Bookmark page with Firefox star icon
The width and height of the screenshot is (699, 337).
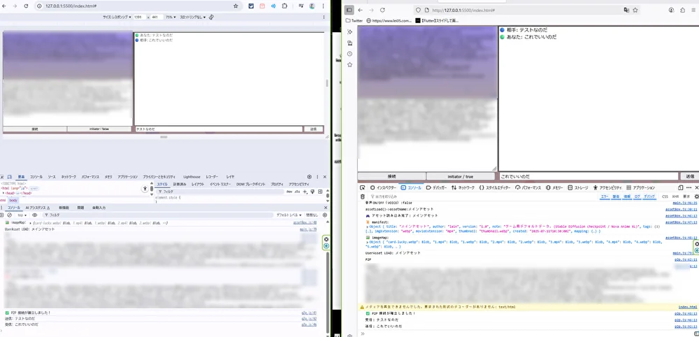coord(635,10)
